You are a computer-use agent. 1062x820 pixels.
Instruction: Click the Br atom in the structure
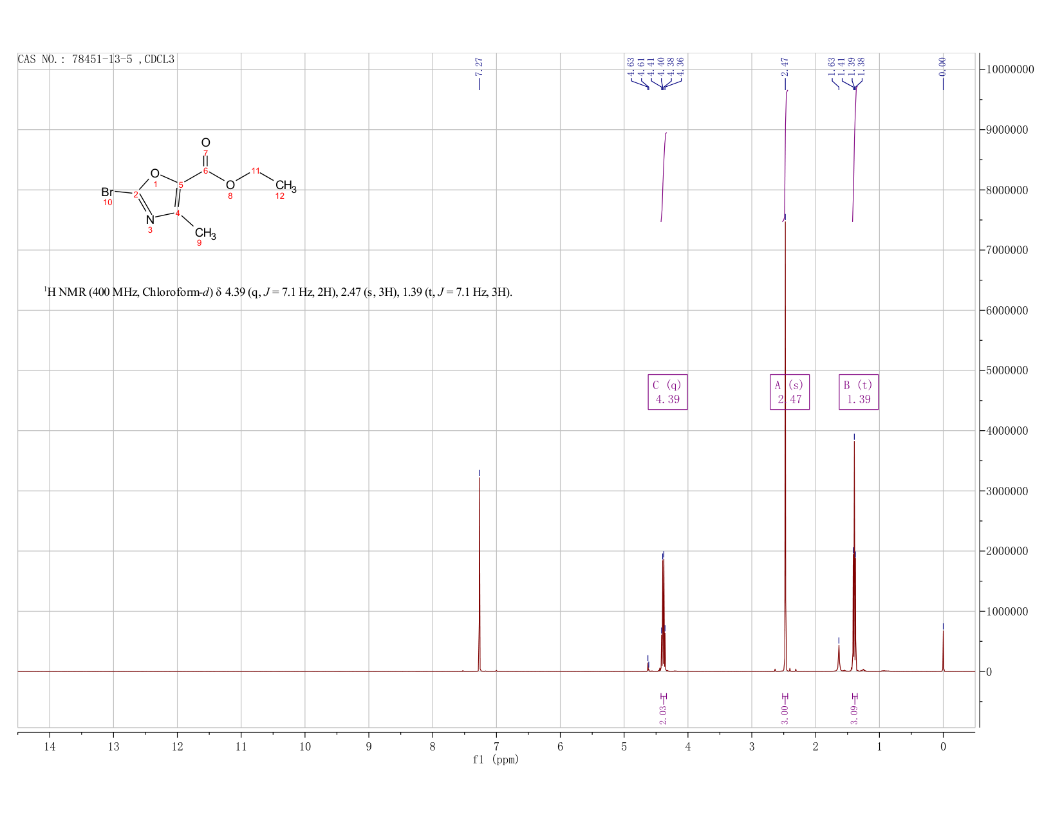[107, 192]
